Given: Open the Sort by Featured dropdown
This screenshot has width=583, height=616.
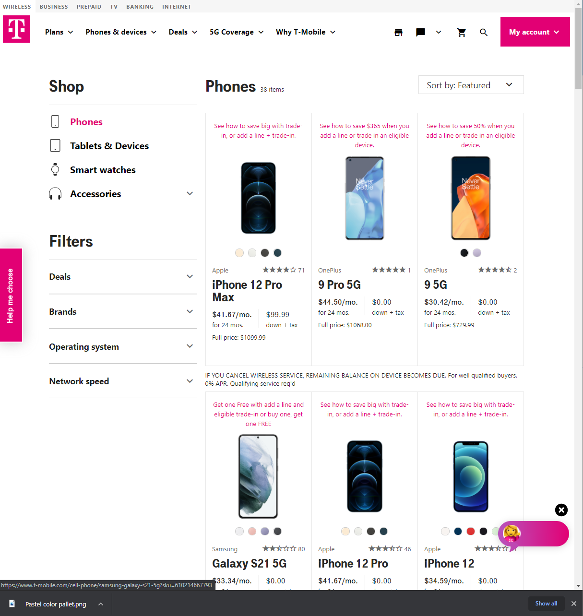Looking at the screenshot, I should (471, 85).
